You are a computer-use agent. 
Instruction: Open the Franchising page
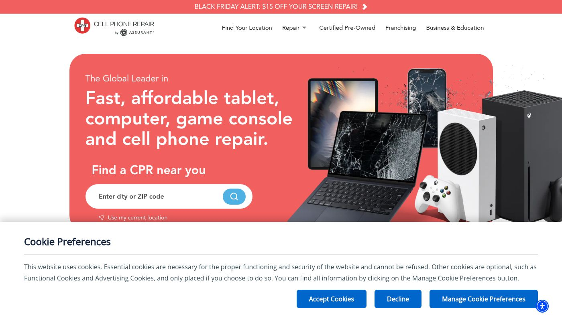point(401,28)
